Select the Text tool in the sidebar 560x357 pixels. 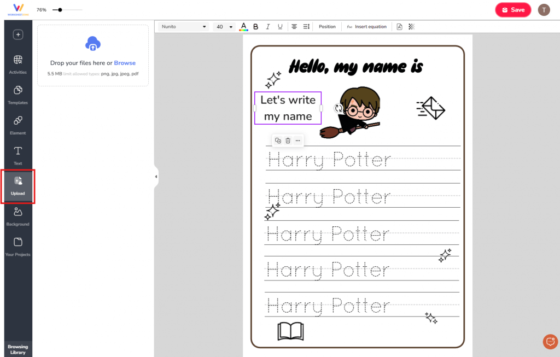click(17, 155)
